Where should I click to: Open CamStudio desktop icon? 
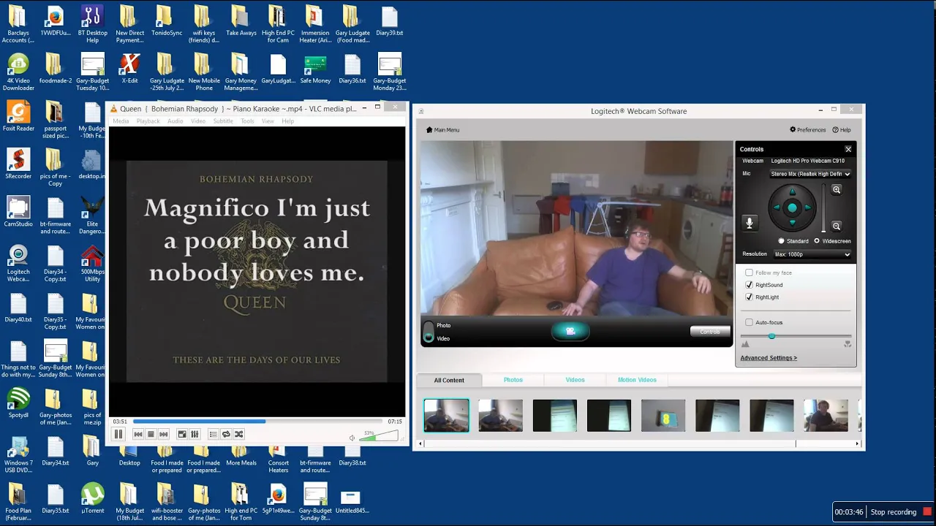[18, 212]
